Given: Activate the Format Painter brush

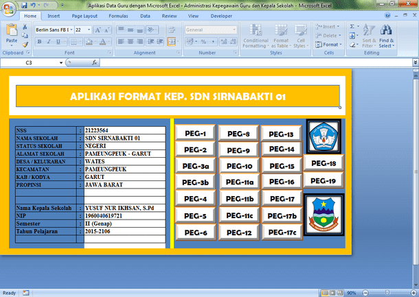Looking at the screenshot, I should (25, 45).
